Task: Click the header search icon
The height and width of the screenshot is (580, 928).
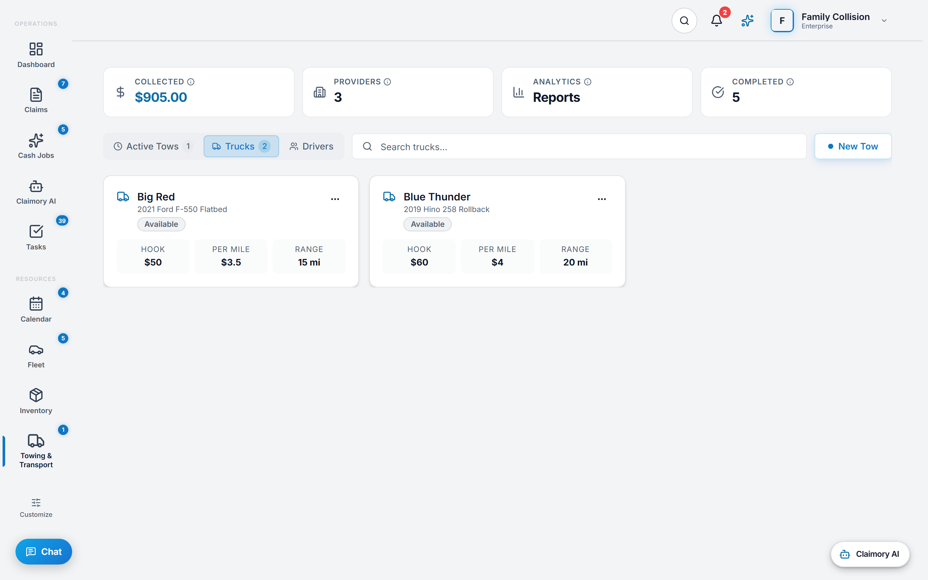Action: 684,21
